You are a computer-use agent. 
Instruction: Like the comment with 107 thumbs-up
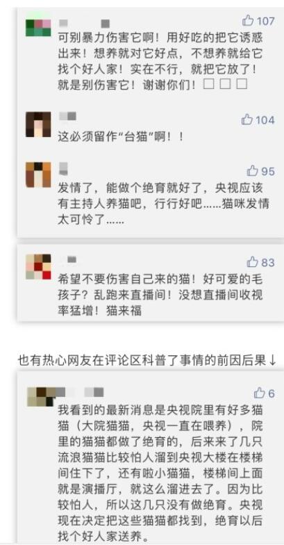tap(248, 21)
